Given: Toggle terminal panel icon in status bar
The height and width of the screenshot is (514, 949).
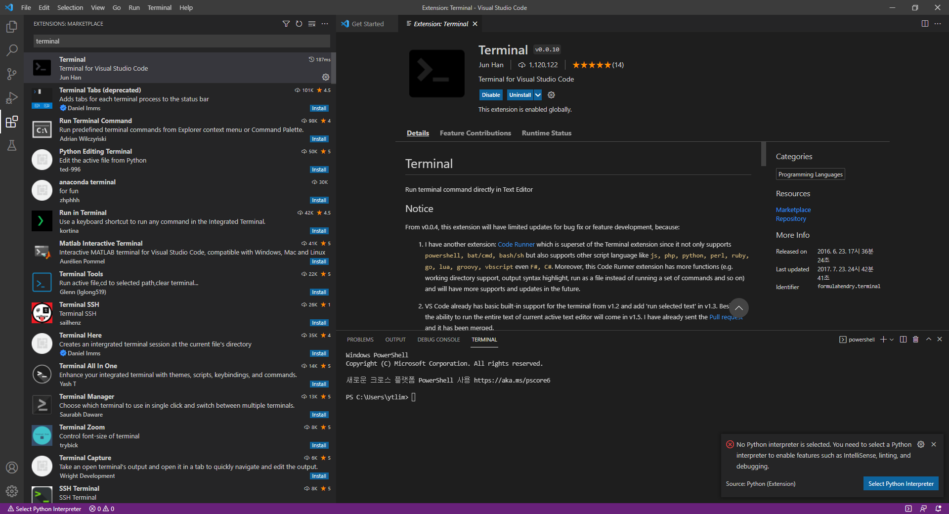Looking at the screenshot, I should click(x=908, y=509).
